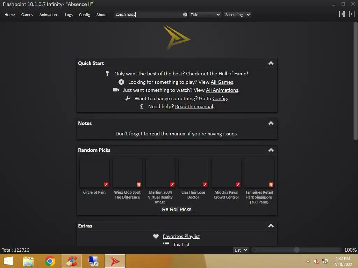Toggle the right sidebar panel icon
This screenshot has height=268, width=358.
pyautogui.click(x=351, y=14)
